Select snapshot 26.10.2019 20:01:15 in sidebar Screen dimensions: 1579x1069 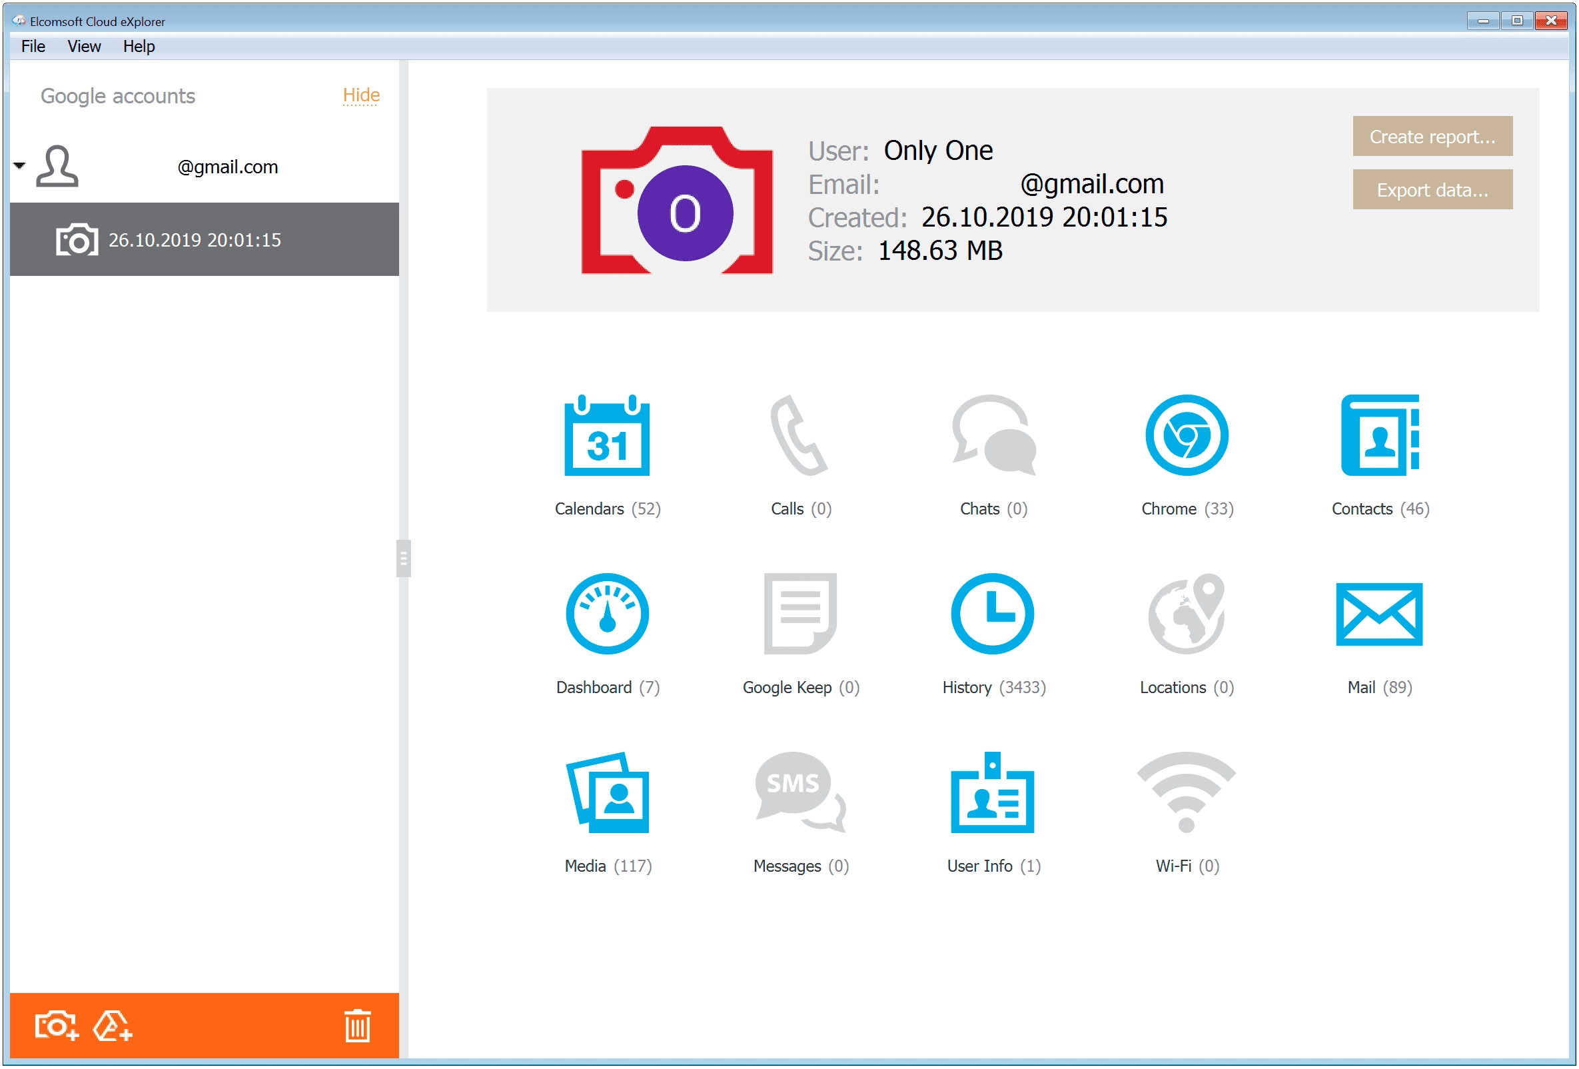204,239
